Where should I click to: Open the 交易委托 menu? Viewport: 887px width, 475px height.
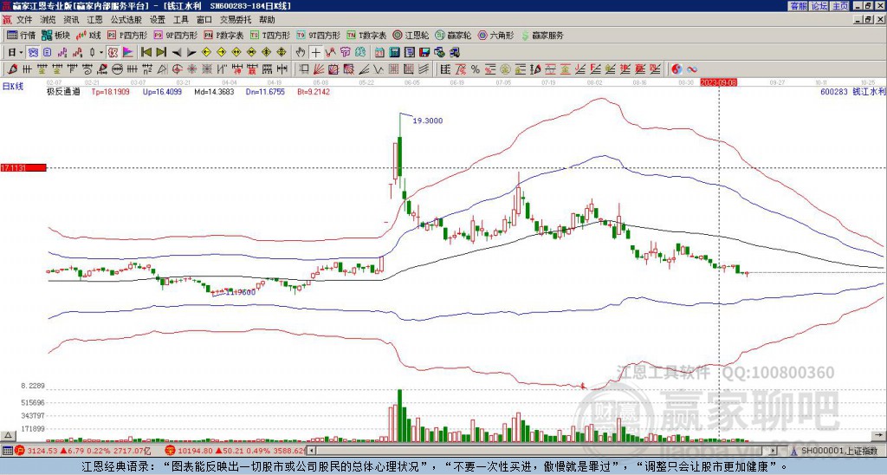pyautogui.click(x=236, y=20)
